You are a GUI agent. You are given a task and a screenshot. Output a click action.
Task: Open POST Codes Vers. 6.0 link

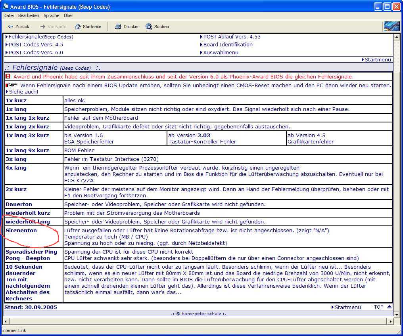[36, 53]
